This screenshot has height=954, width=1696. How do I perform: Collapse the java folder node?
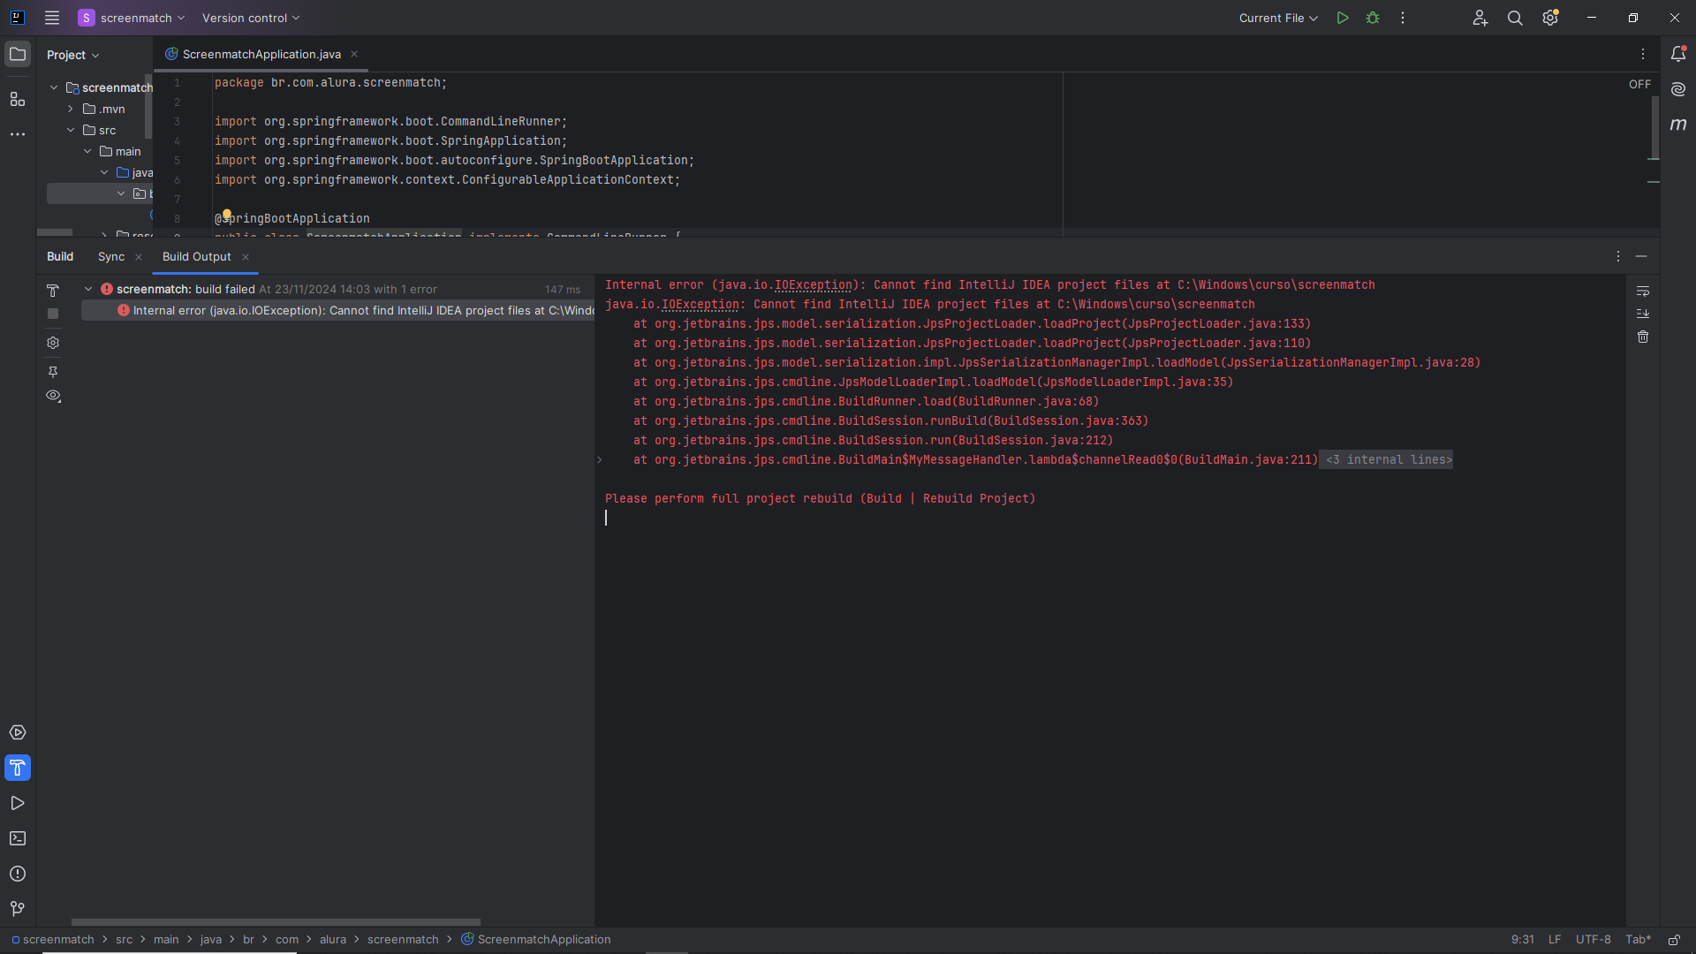point(104,172)
